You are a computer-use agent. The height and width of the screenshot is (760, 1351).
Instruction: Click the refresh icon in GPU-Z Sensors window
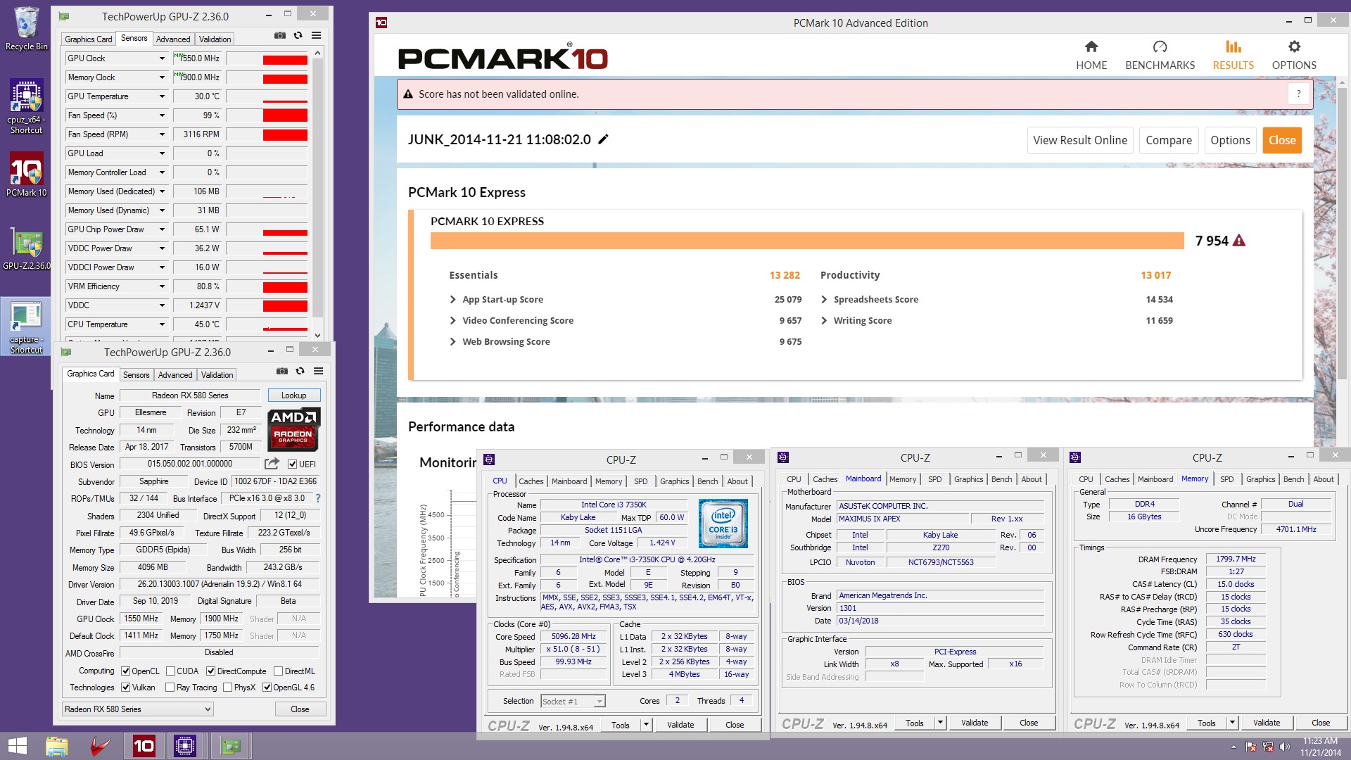point(298,35)
